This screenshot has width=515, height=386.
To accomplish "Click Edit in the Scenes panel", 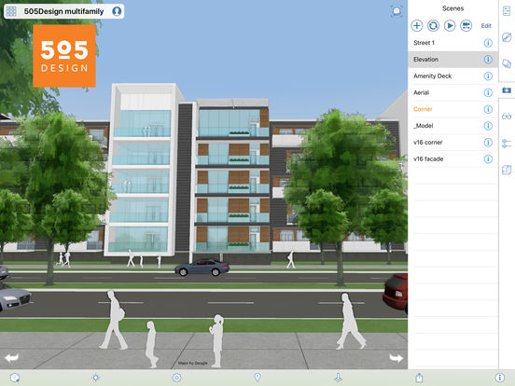I will [x=486, y=25].
